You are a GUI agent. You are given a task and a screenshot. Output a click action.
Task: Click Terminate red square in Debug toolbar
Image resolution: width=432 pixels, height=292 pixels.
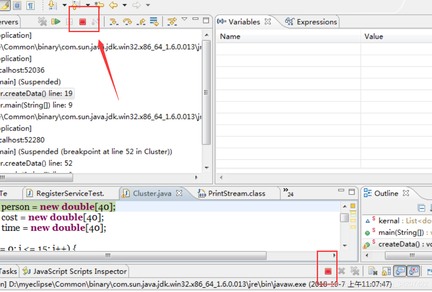[x=83, y=22]
